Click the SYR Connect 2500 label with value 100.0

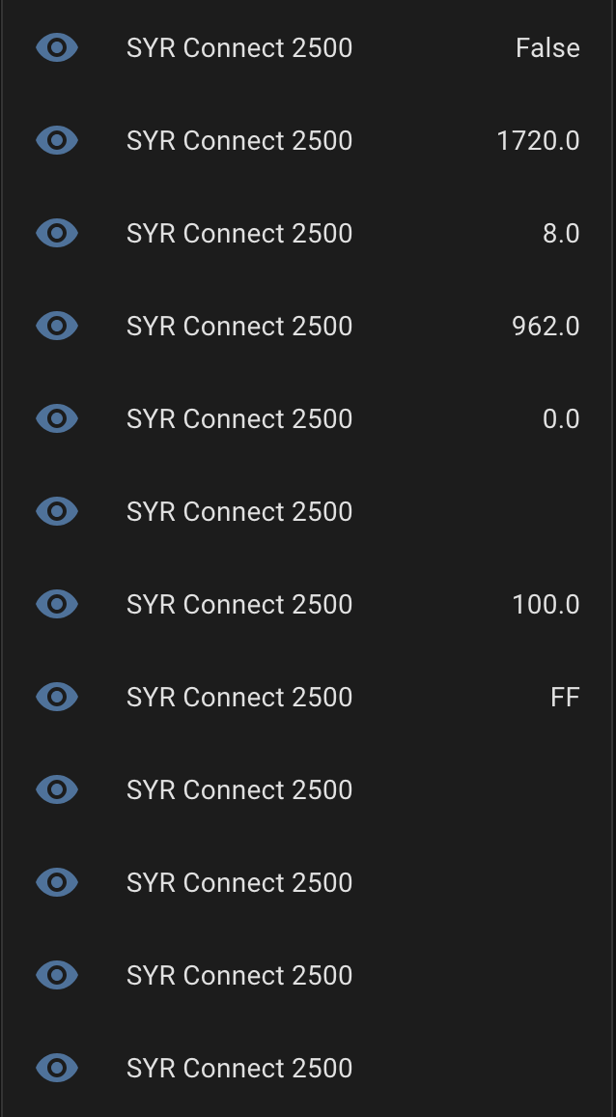click(239, 604)
